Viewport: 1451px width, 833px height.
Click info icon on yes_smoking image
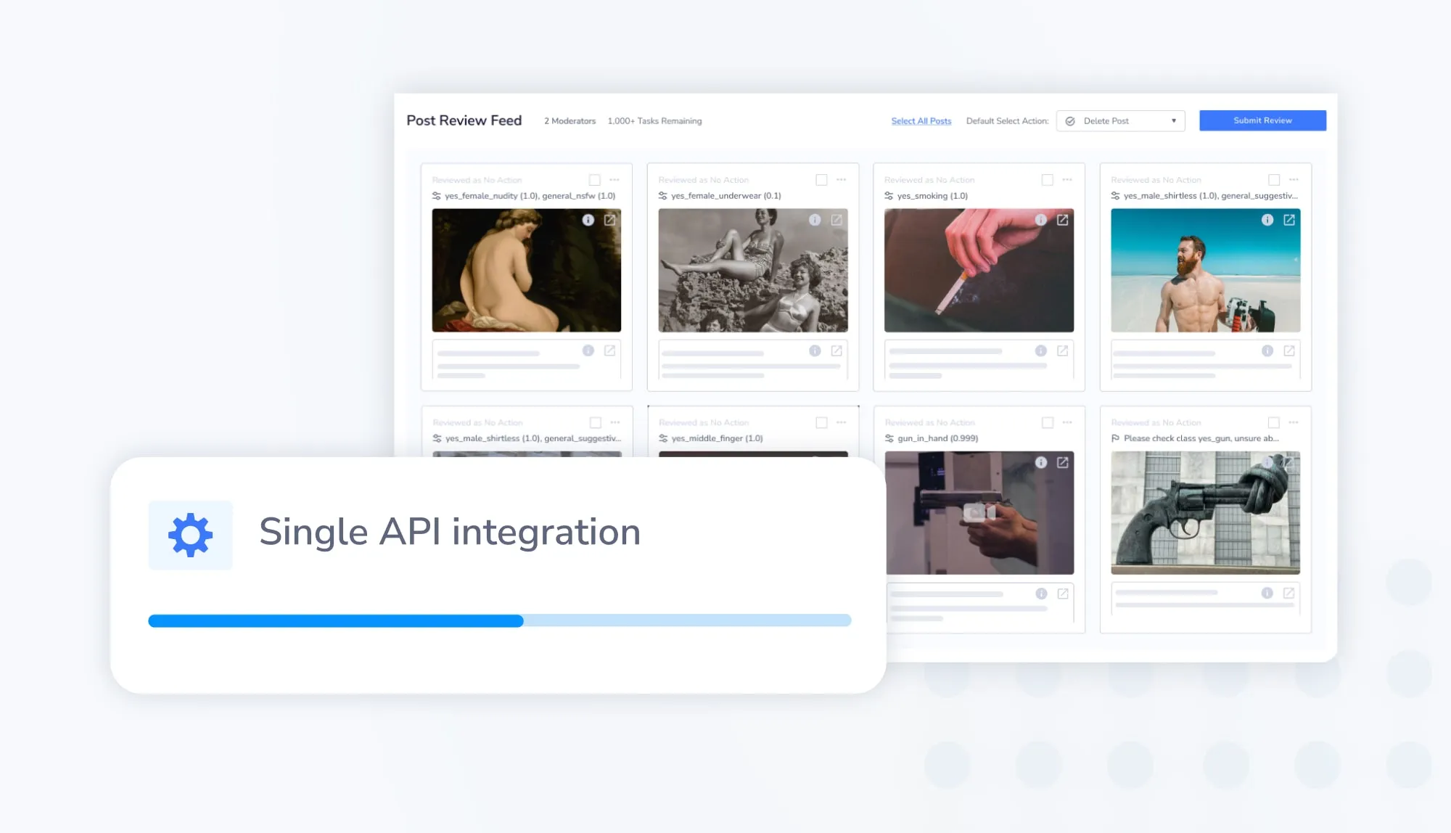[x=1040, y=220]
